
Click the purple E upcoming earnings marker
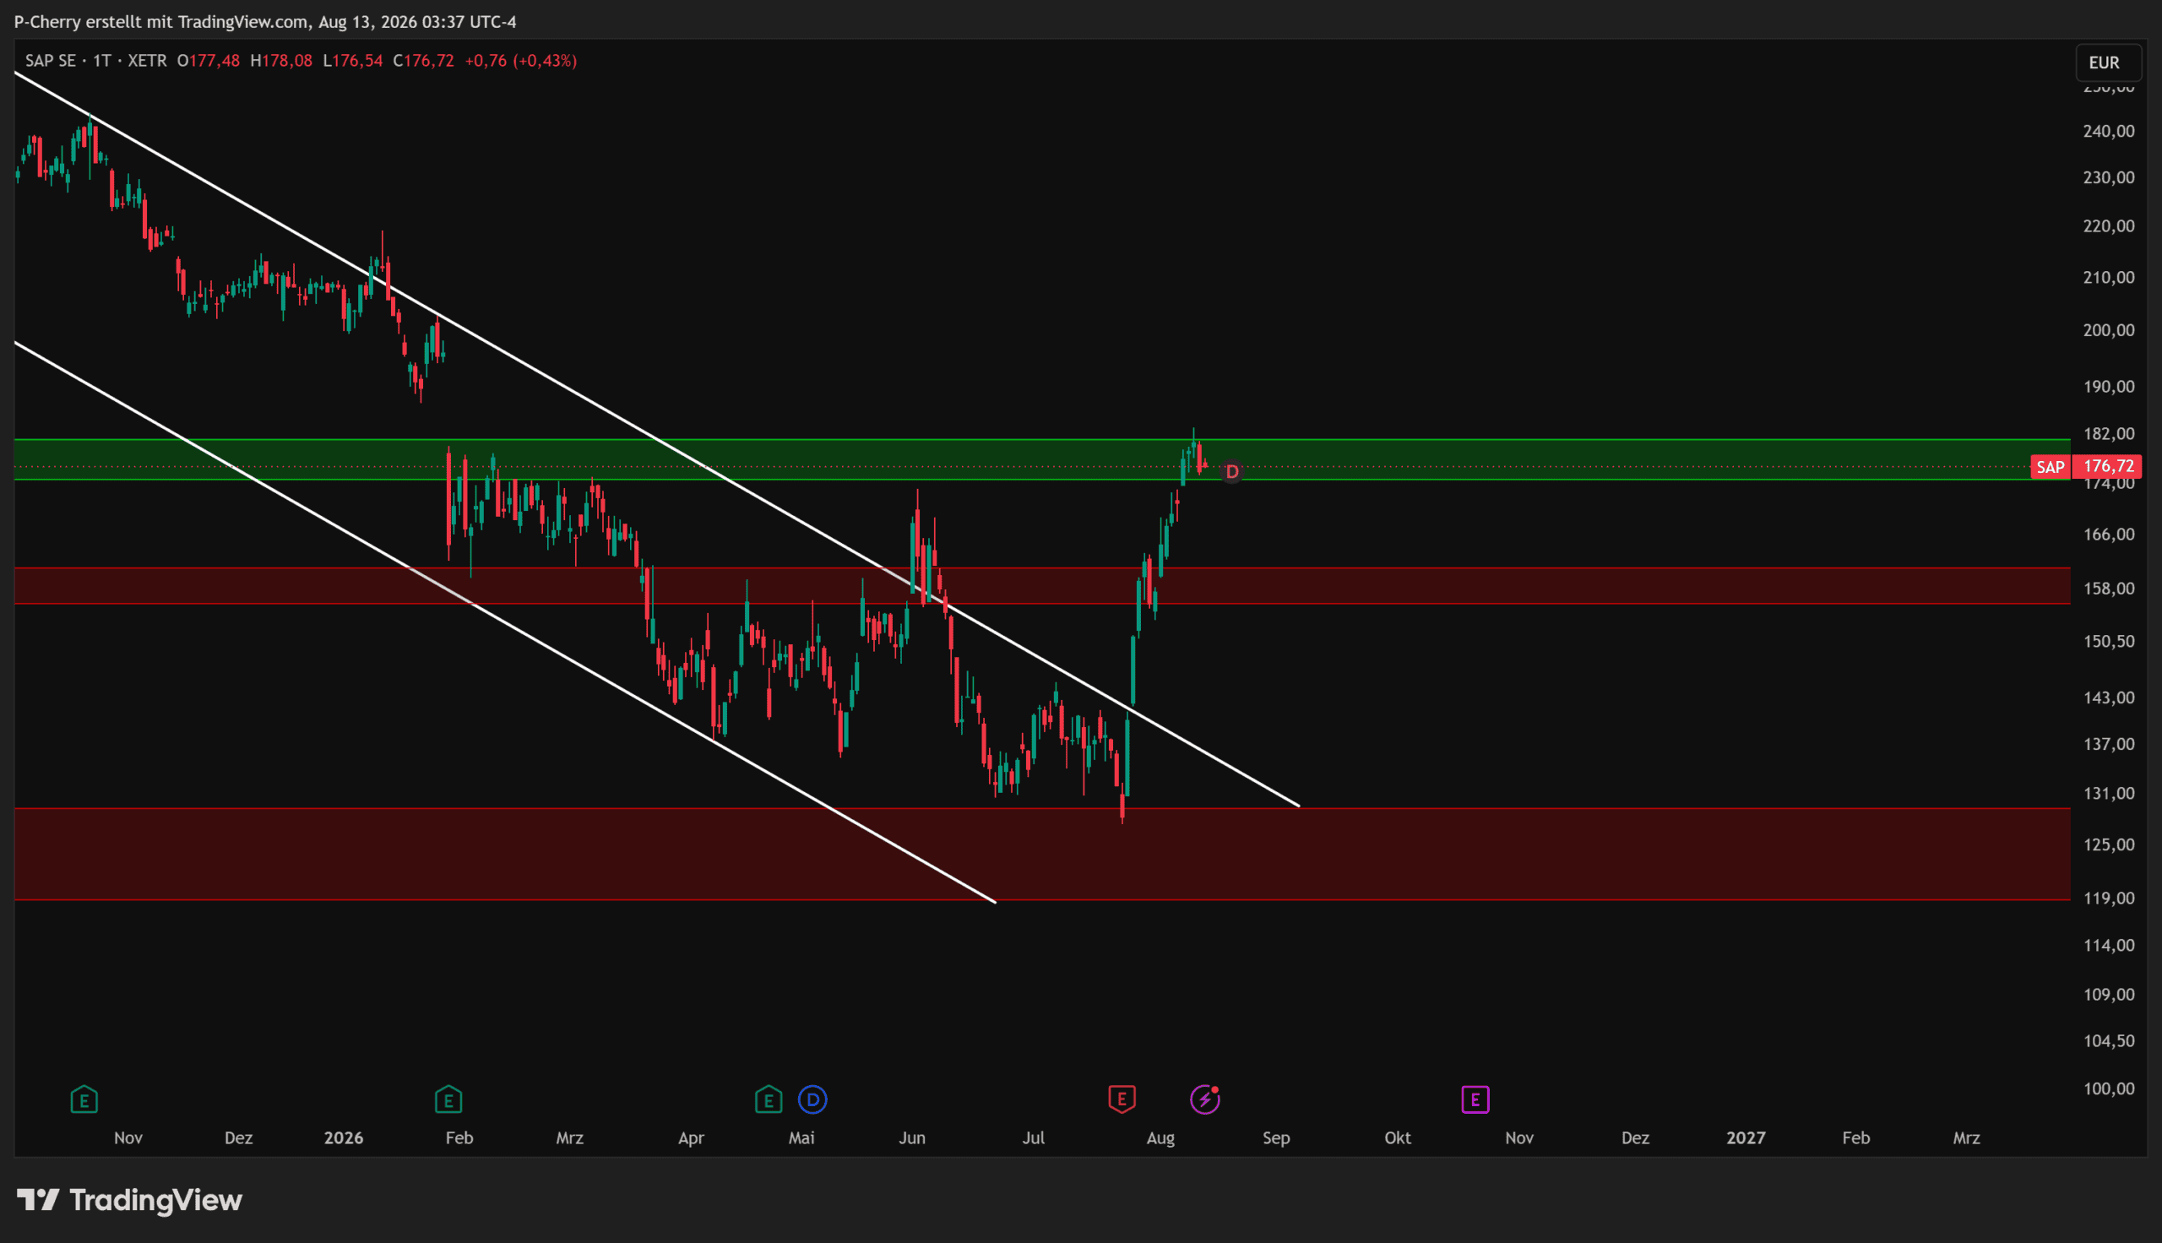[x=1475, y=1099]
